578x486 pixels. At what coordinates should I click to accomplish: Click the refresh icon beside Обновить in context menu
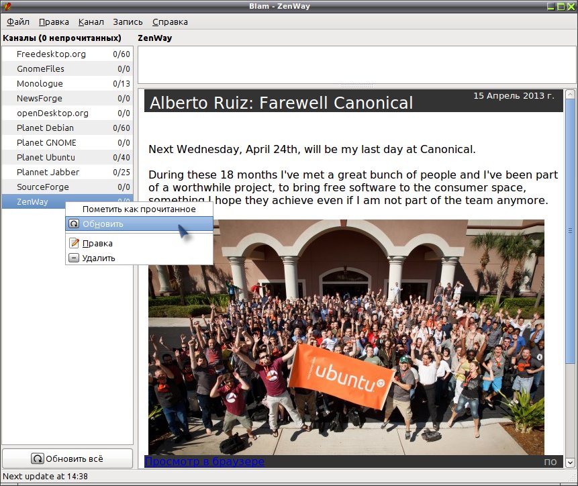(x=74, y=224)
